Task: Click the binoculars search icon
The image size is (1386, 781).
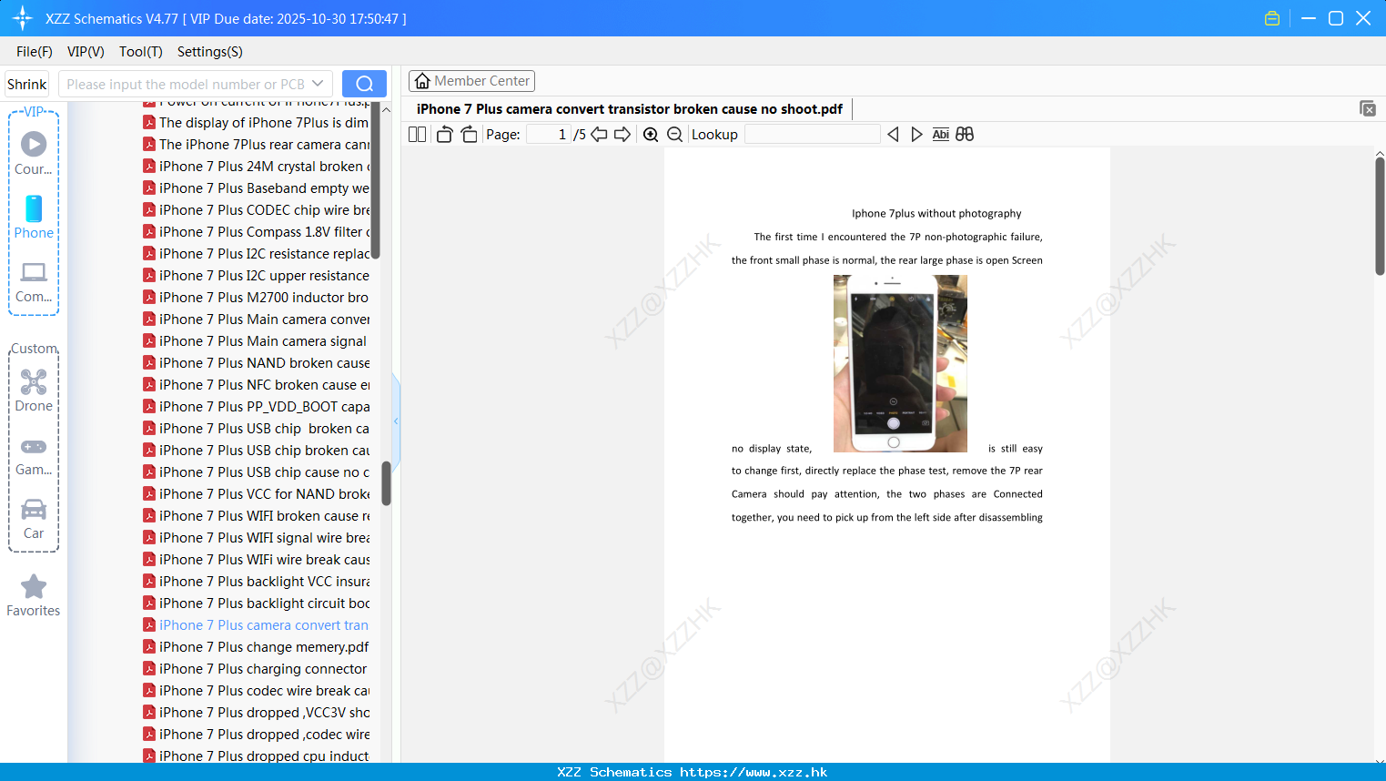Action: 965,135
